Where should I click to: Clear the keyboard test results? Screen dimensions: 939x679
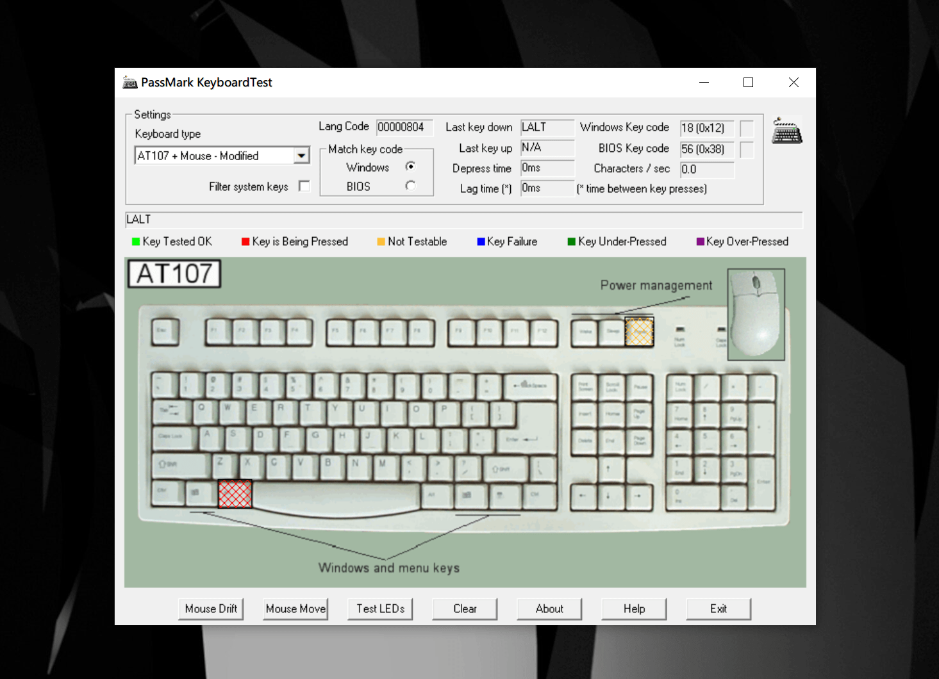tap(465, 609)
